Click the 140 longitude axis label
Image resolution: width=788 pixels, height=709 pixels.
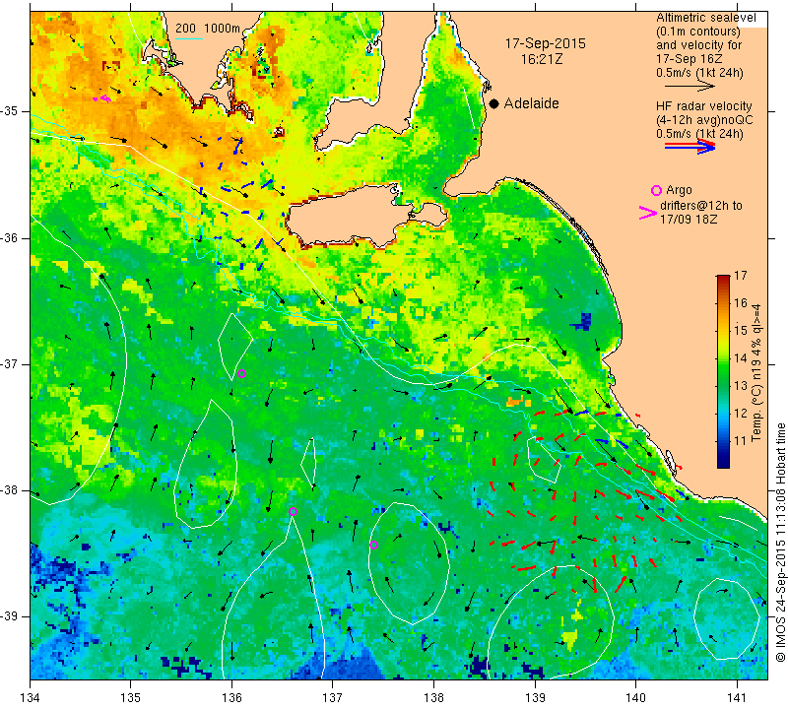point(635,698)
